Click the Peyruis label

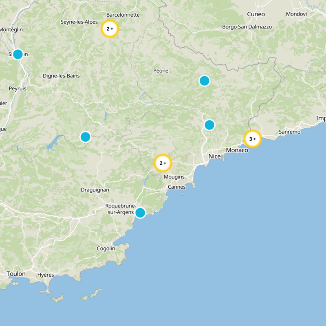pos(18,88)
